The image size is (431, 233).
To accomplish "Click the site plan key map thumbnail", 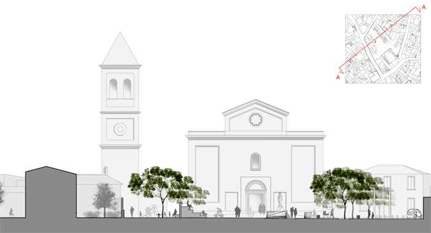I will tap(383, 49).
